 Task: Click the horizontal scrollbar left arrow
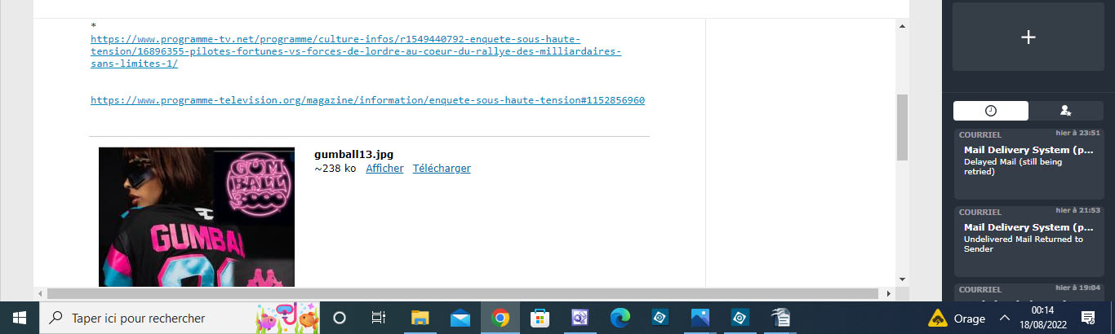(x=40, y=293)
